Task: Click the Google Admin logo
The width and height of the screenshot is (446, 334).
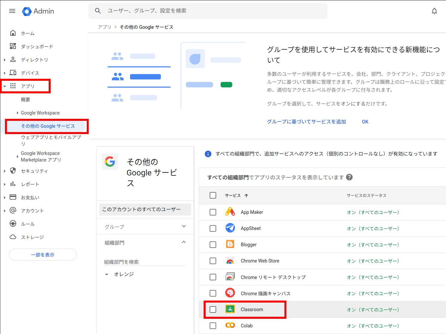Action: (x=38, y=11)
